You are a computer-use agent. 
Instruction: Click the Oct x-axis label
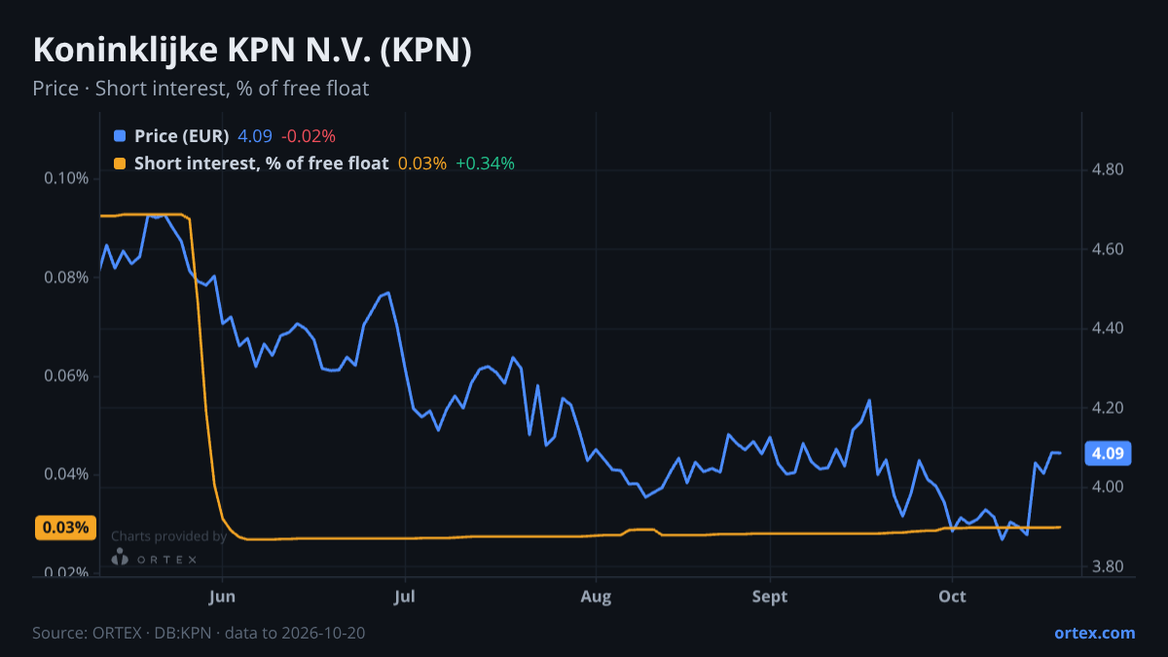(952, 597)
